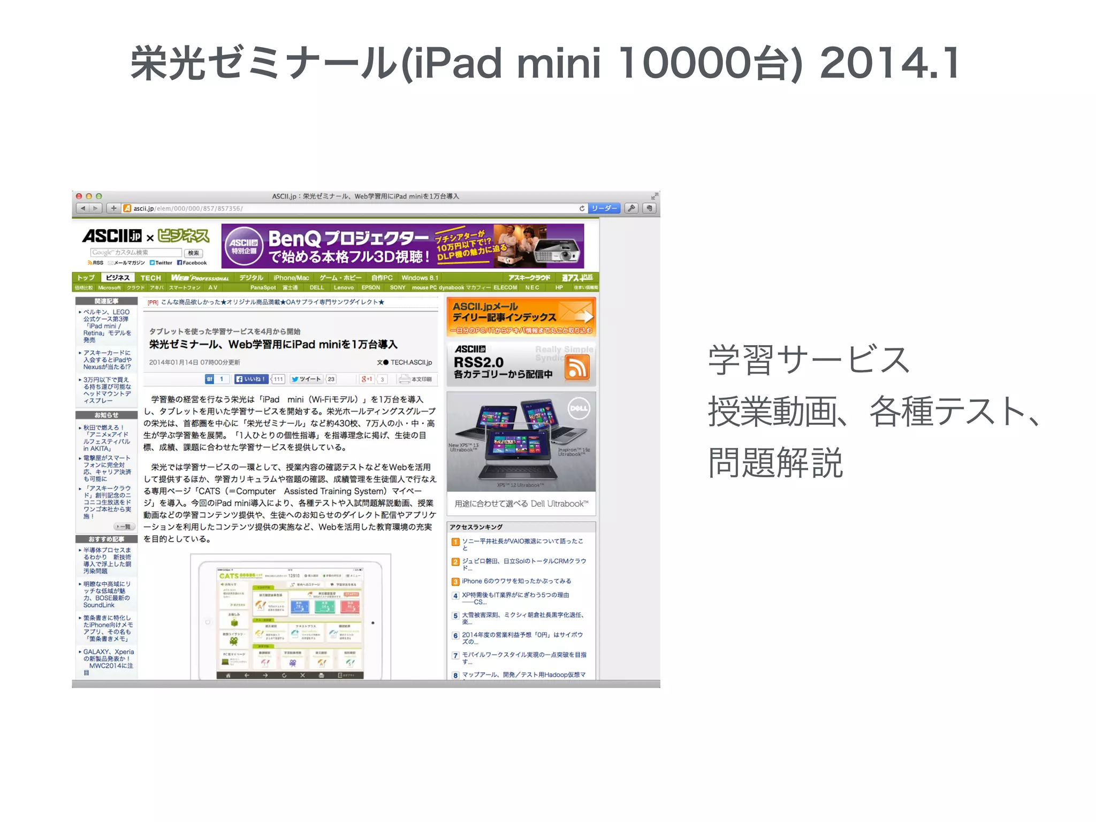Open the RSS feed link under search

95,263
